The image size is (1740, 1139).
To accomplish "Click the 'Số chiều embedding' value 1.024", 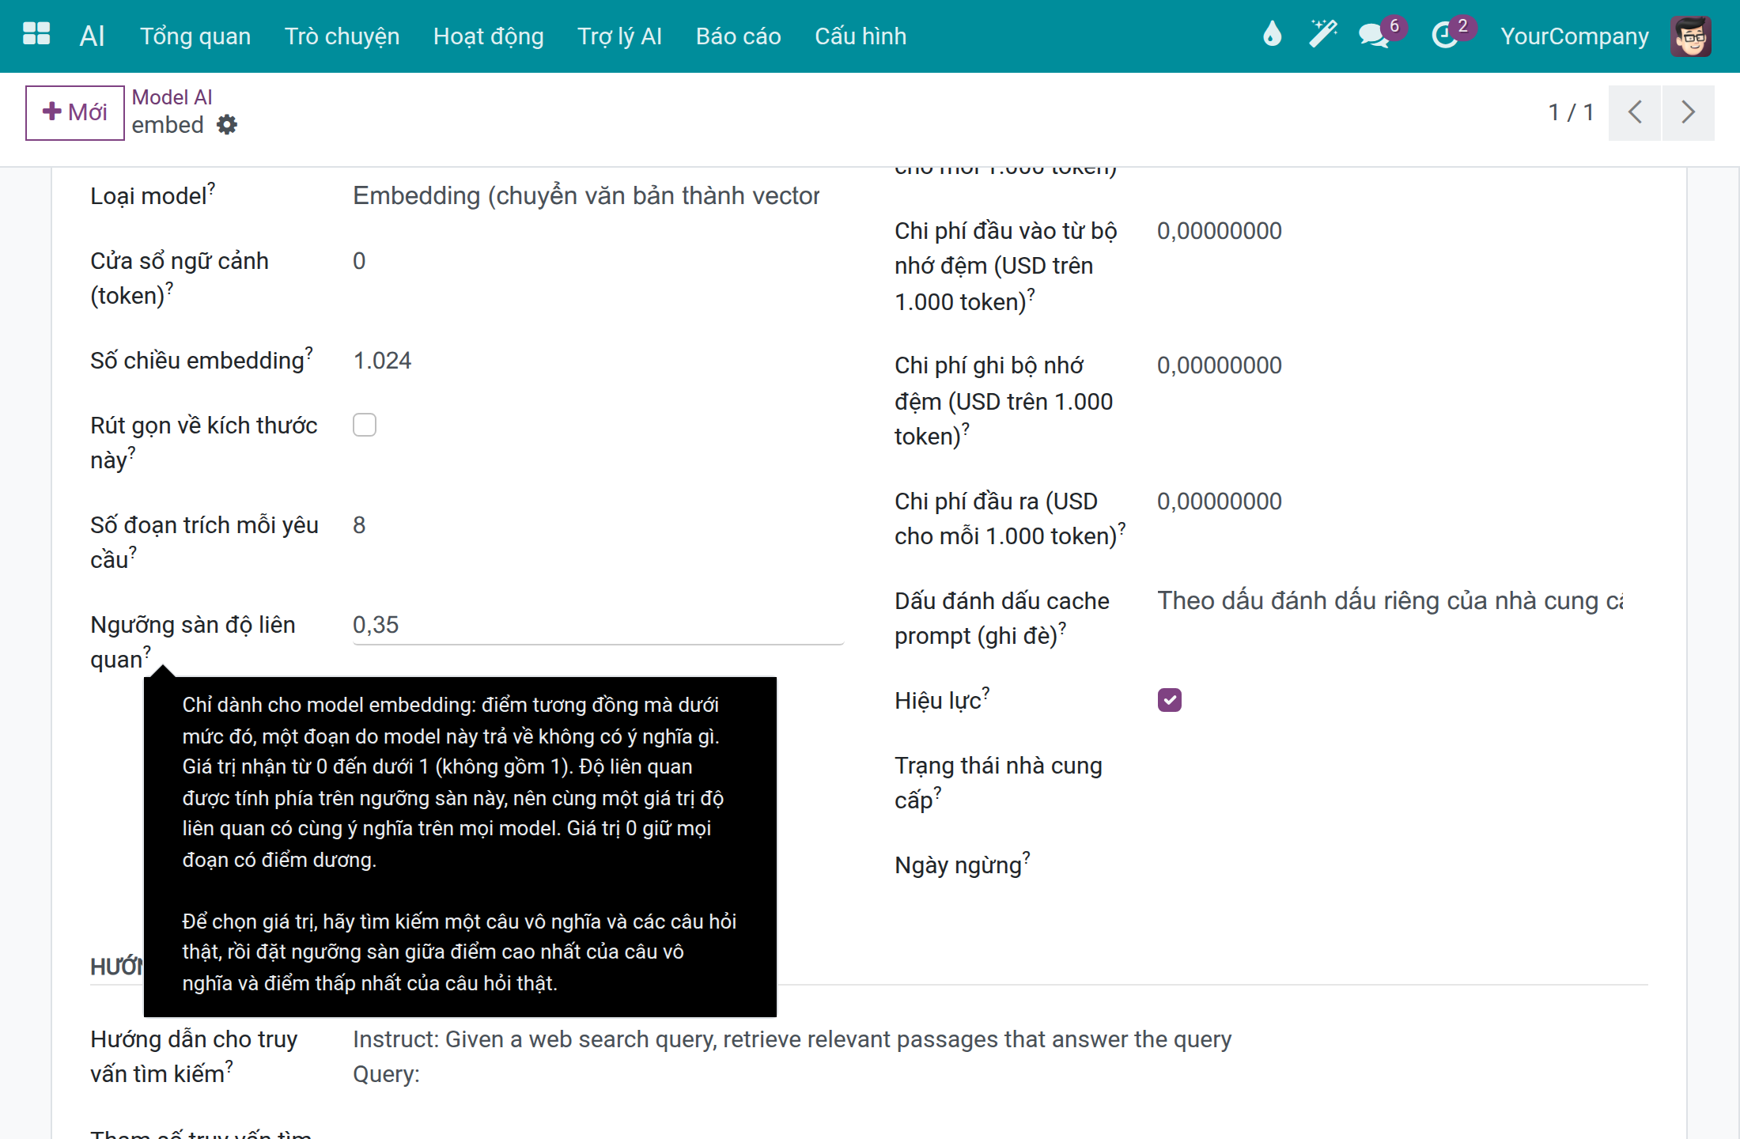I will 383,361.
